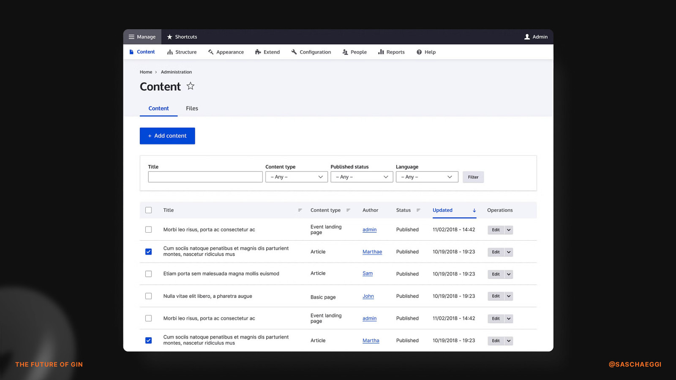Open the Published status filter dropdown
This screenshot has width=676, height=380.
(362, 177)
